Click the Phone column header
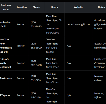 (36, 7)
